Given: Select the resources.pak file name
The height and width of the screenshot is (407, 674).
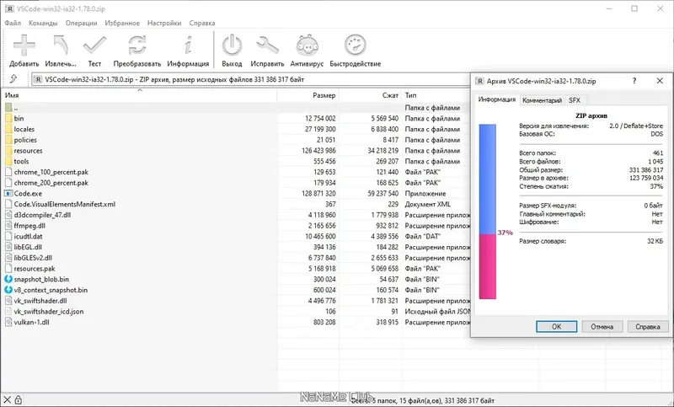Looking at the screenshot, I should click(35, 269).
